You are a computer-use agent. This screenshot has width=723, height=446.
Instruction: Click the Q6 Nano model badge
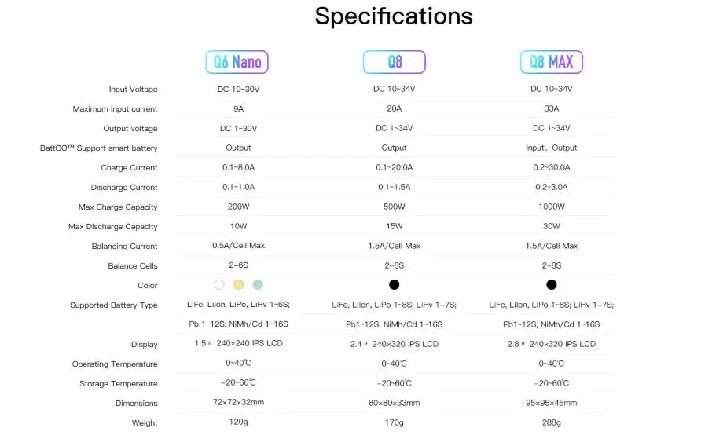coord(237,62)
